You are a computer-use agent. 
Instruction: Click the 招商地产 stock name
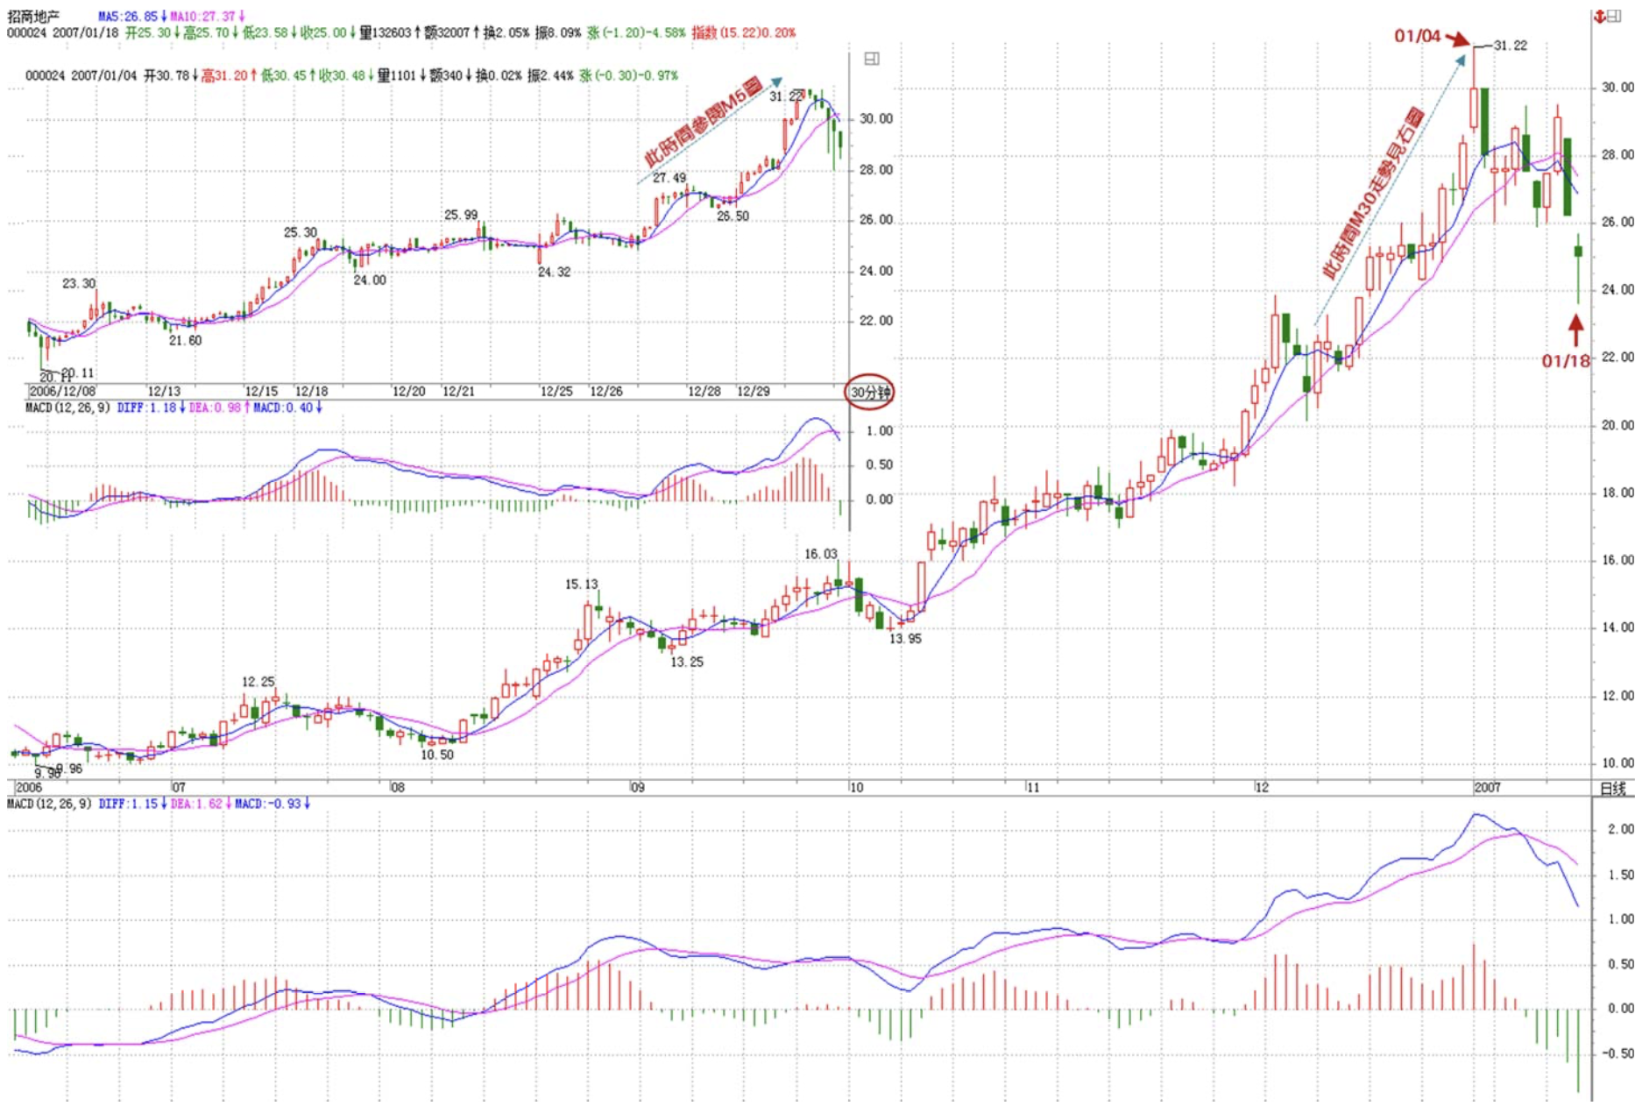[33, 17]
